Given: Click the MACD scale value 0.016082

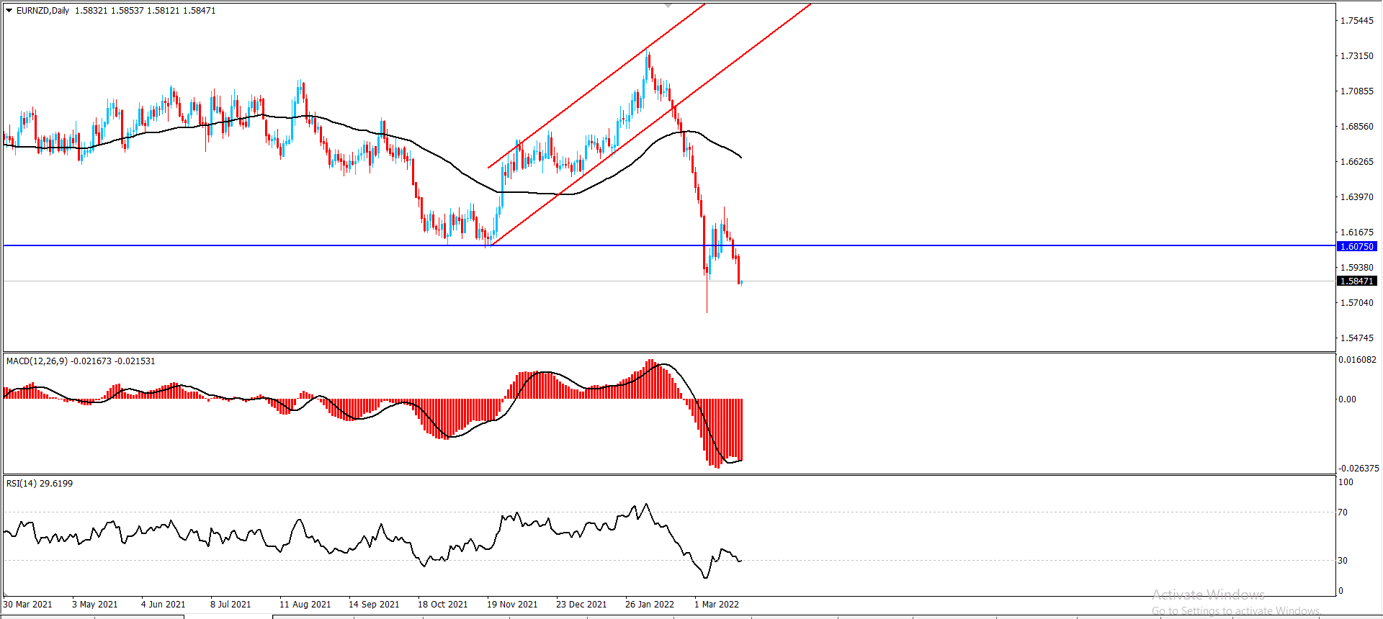Looking at the screenshot, I should (1357, 360).
